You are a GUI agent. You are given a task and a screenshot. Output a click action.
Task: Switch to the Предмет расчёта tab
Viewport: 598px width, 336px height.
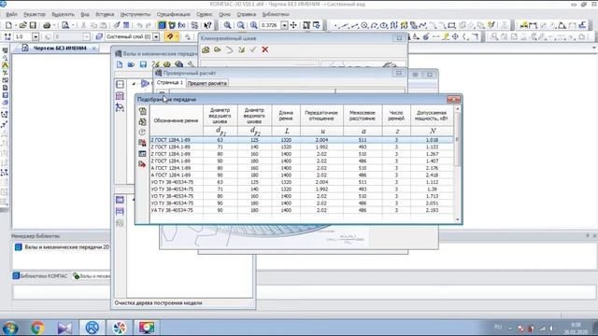[207, 83]
